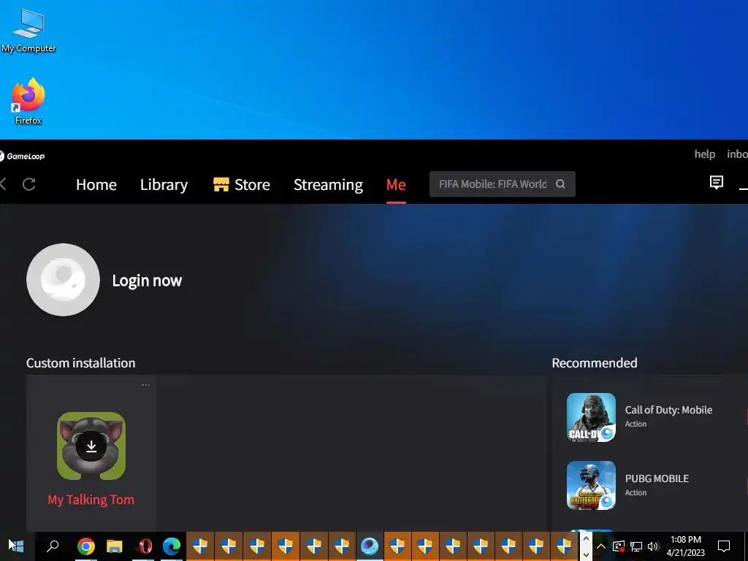Launch Microsoft Edge from taskbar
Image resolution: width=748 pixels, height=561 pixels.
172,546
